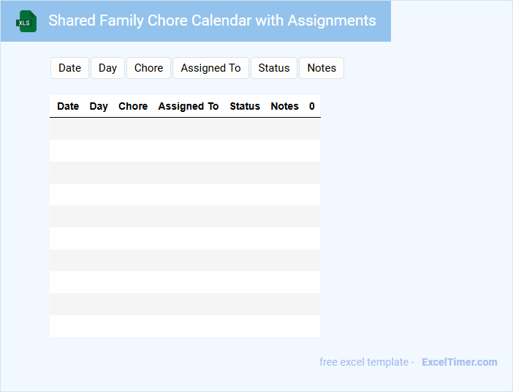Click the Assigned To table column header
Screen dimensions: 513x392
coord(189,106)
